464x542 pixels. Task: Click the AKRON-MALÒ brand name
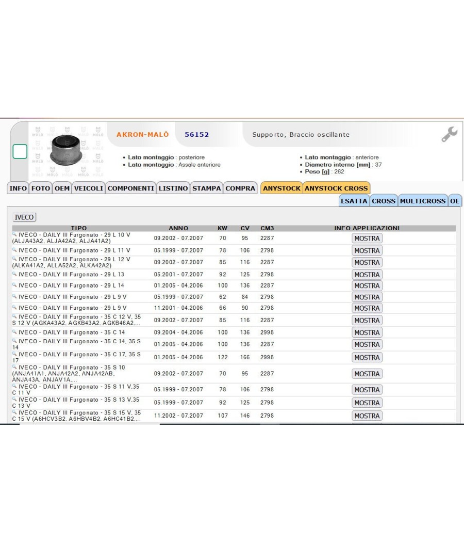point(143,134)
